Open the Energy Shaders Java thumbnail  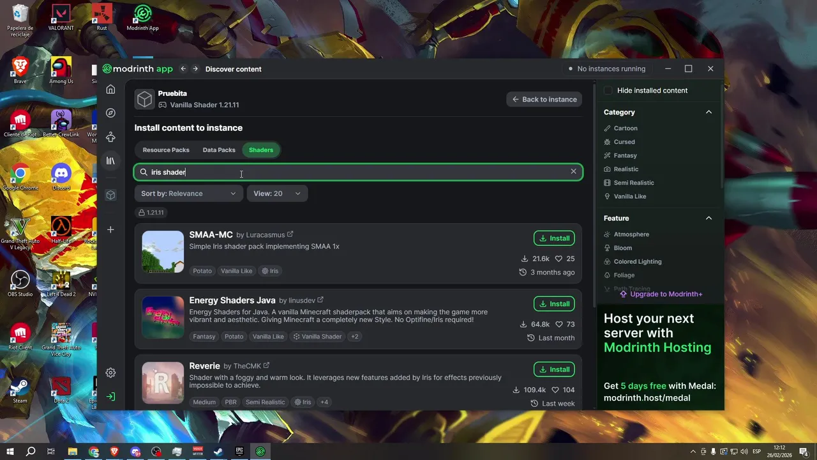(x=163, y=318)
